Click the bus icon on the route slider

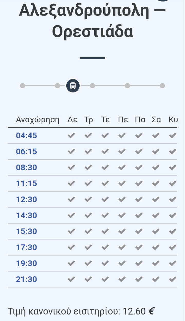coord(73,86)
